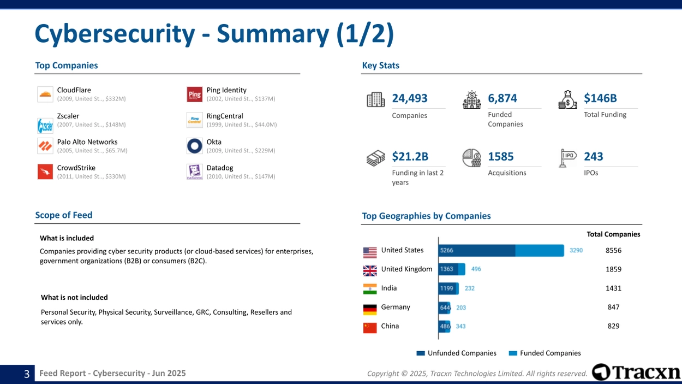The image size is (682, 384).
Task: Open the RingCentral company name link
Action: [225, 116]
